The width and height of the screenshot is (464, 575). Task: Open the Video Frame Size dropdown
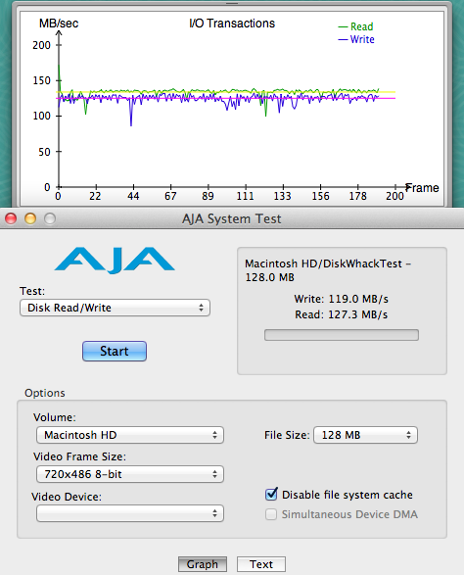[130, 474]
